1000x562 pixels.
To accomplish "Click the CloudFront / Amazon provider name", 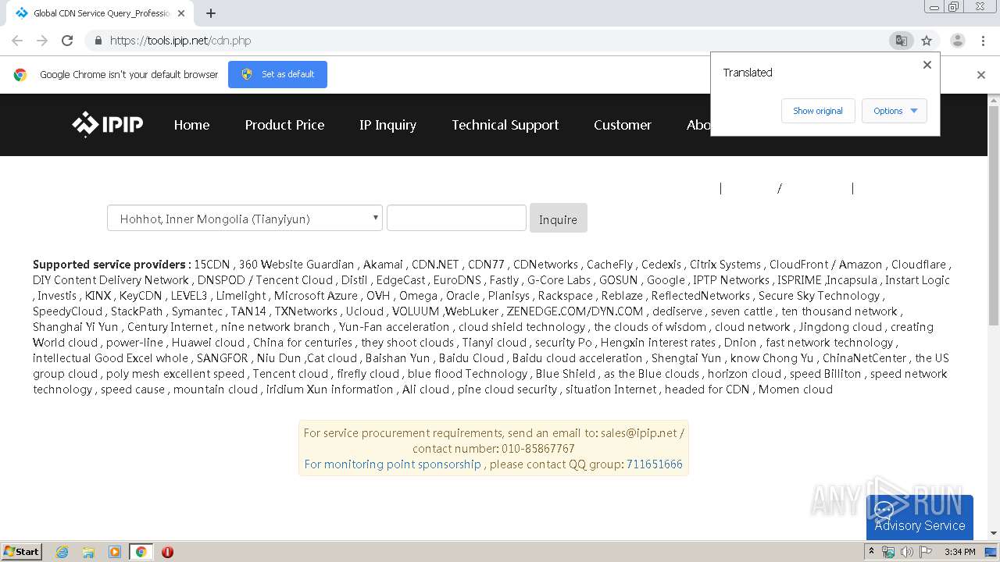I will (x=826, y=265).
